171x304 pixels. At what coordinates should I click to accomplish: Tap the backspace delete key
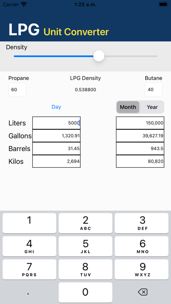coord(143,292)
